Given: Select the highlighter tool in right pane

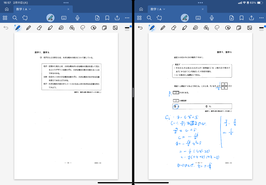Looking at the screenshot, I should click(185, 28).
